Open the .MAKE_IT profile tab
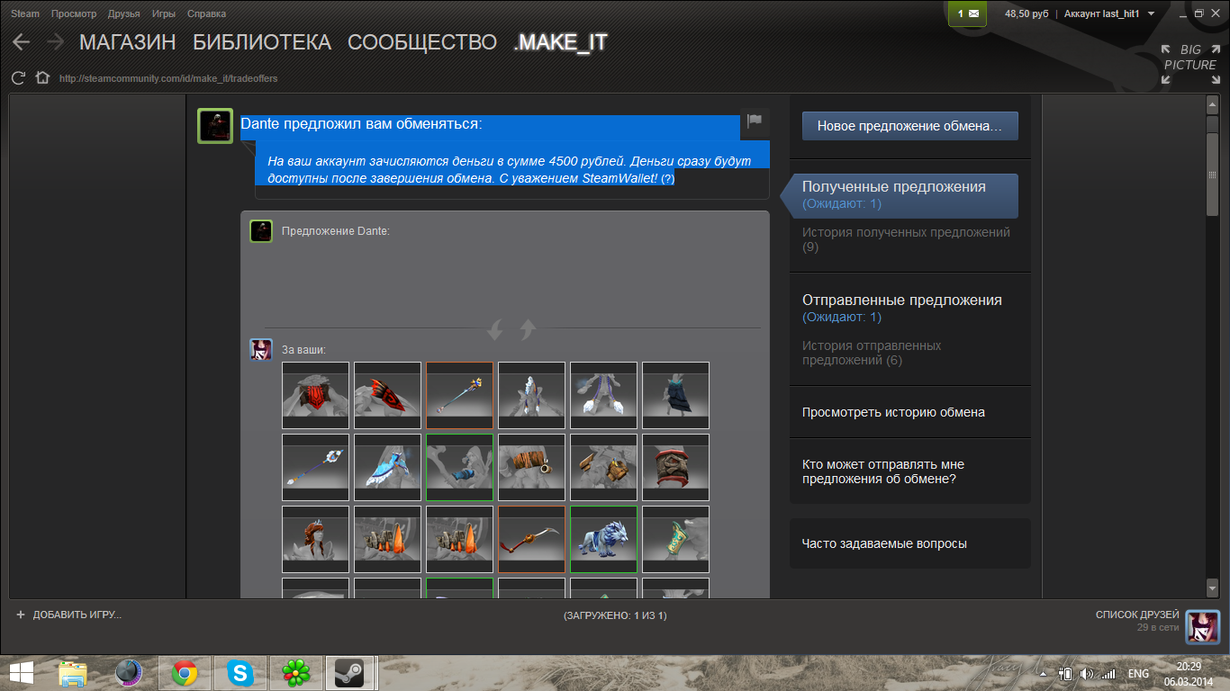 pos(560,42)
